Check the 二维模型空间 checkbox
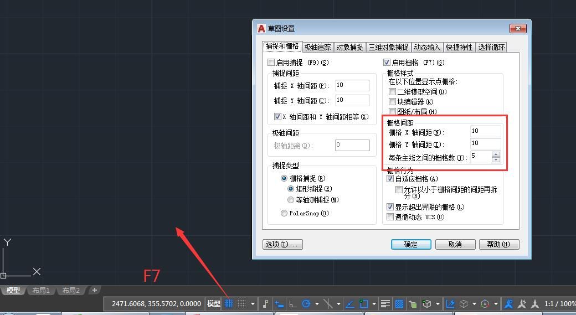 point(392,91)
